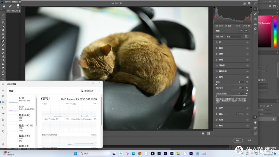Click the Photoshop Home icon
The image size is (279, 157).
point(4,6)
